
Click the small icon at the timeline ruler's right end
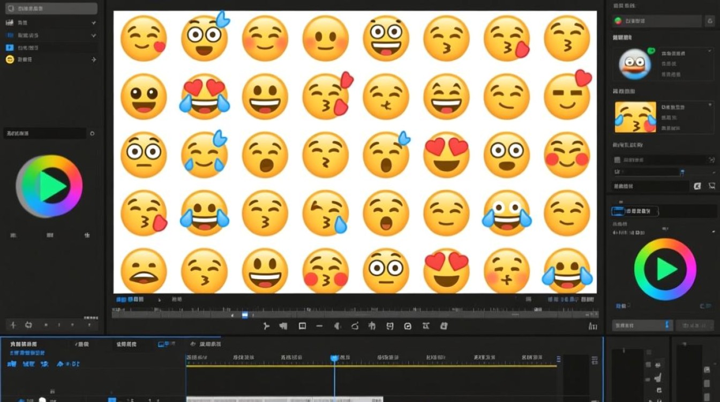(x=559, y=359)
